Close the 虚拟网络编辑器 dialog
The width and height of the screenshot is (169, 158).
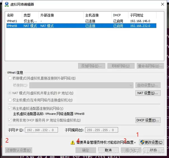[163, 4]
